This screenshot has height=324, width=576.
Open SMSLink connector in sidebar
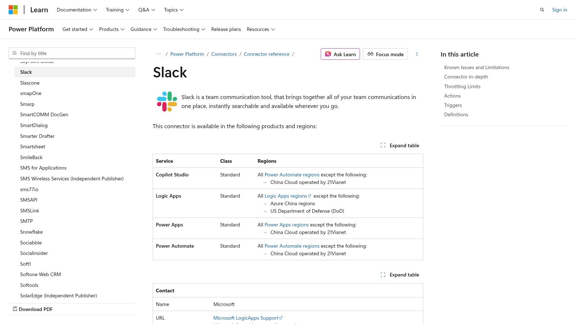pyautogui.click(x=30, y=211)
